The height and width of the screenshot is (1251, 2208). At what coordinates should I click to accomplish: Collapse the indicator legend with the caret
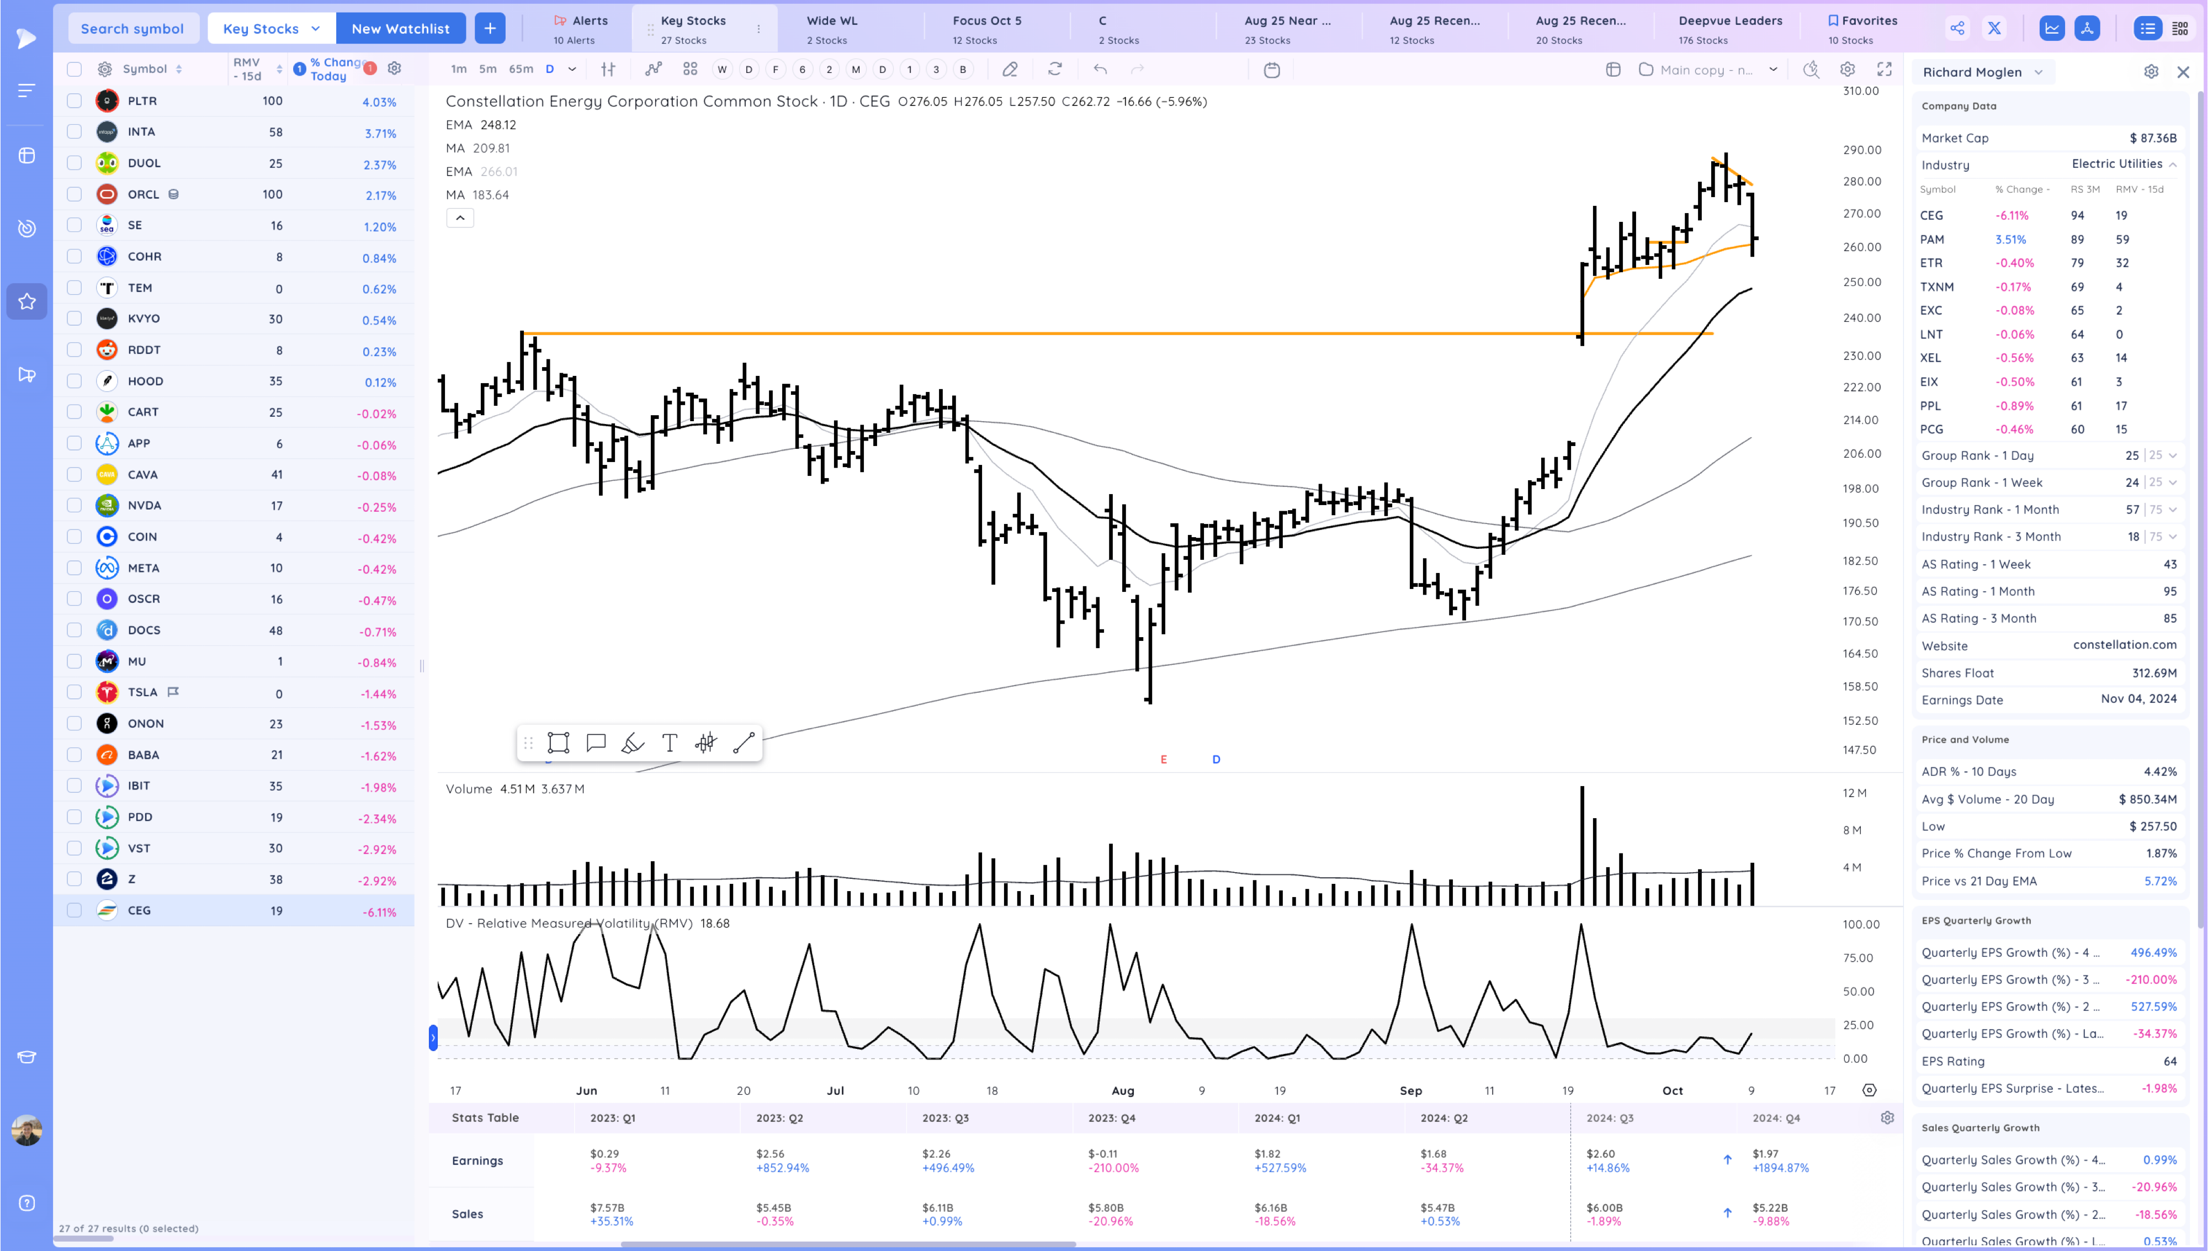click(x=460, y=218)
